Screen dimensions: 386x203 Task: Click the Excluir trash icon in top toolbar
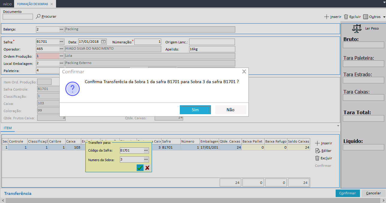pyautogui.click(x=346, y=17)
